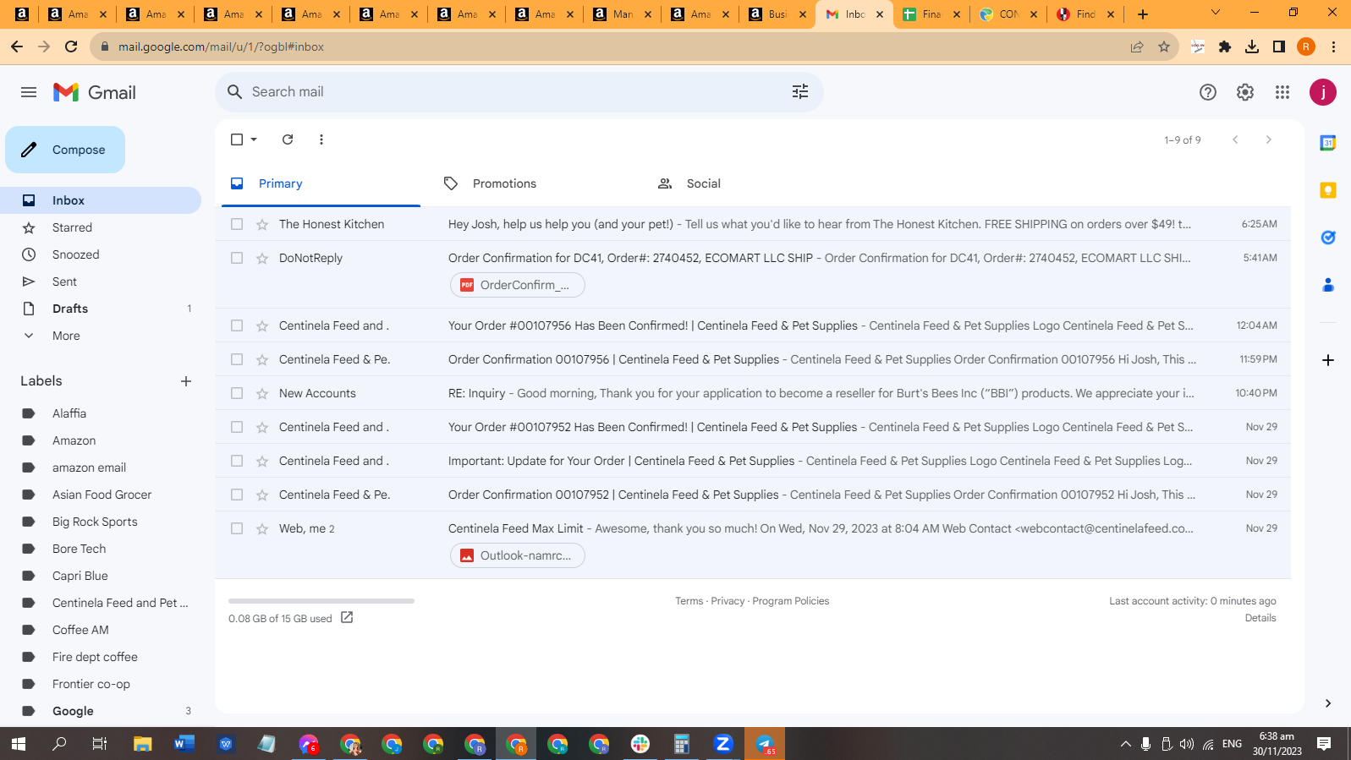Image resolution: width=1351 pixels, height=760 pixels.
Task: Open the Terms link
Action: coord(689,601)
